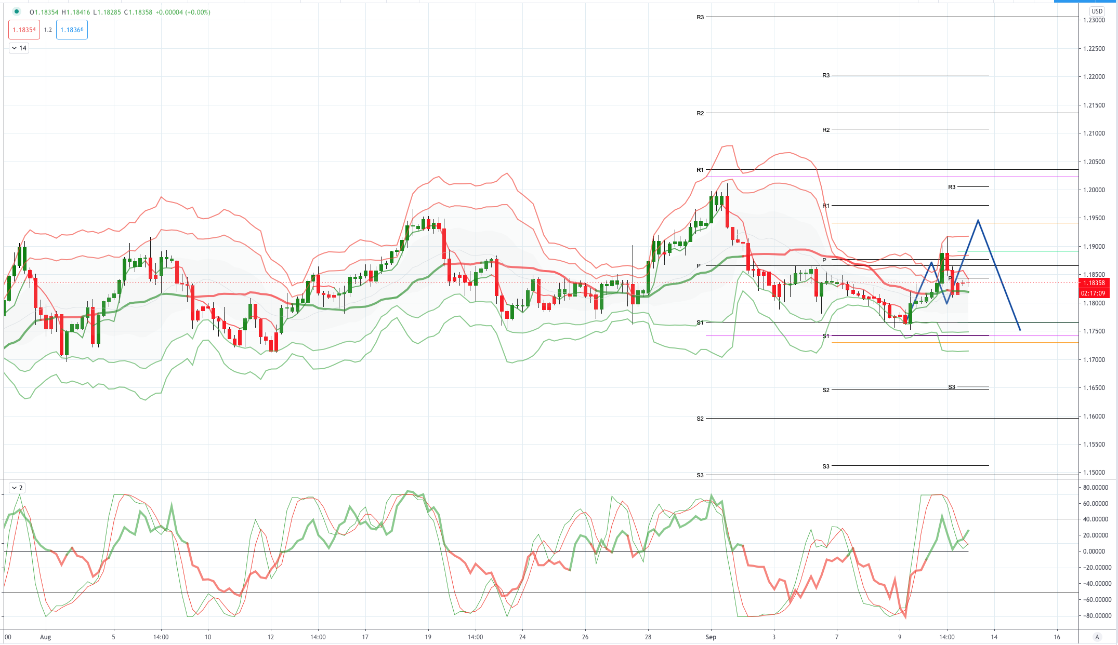Click the high value H1.18416 in the legend
1118x645 pixels.
[x=76, y=12]
